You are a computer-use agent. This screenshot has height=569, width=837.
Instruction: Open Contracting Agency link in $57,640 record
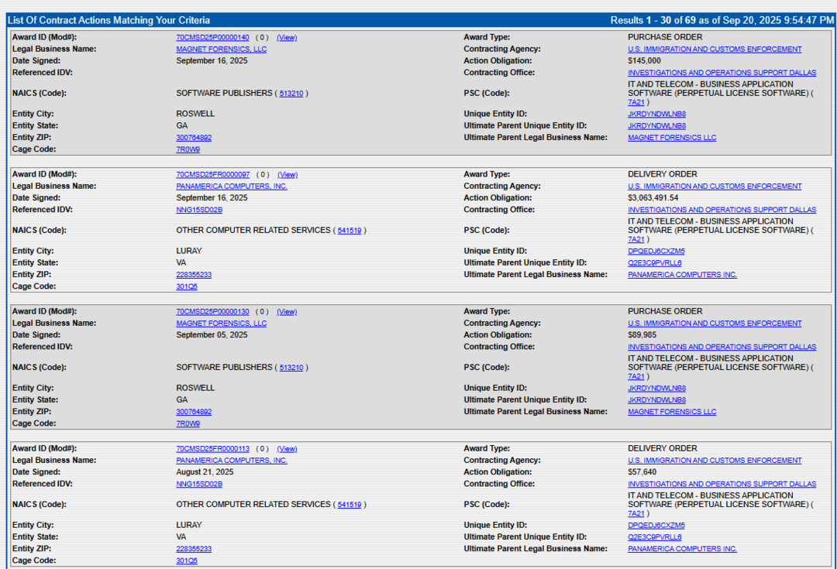point(715,460)
